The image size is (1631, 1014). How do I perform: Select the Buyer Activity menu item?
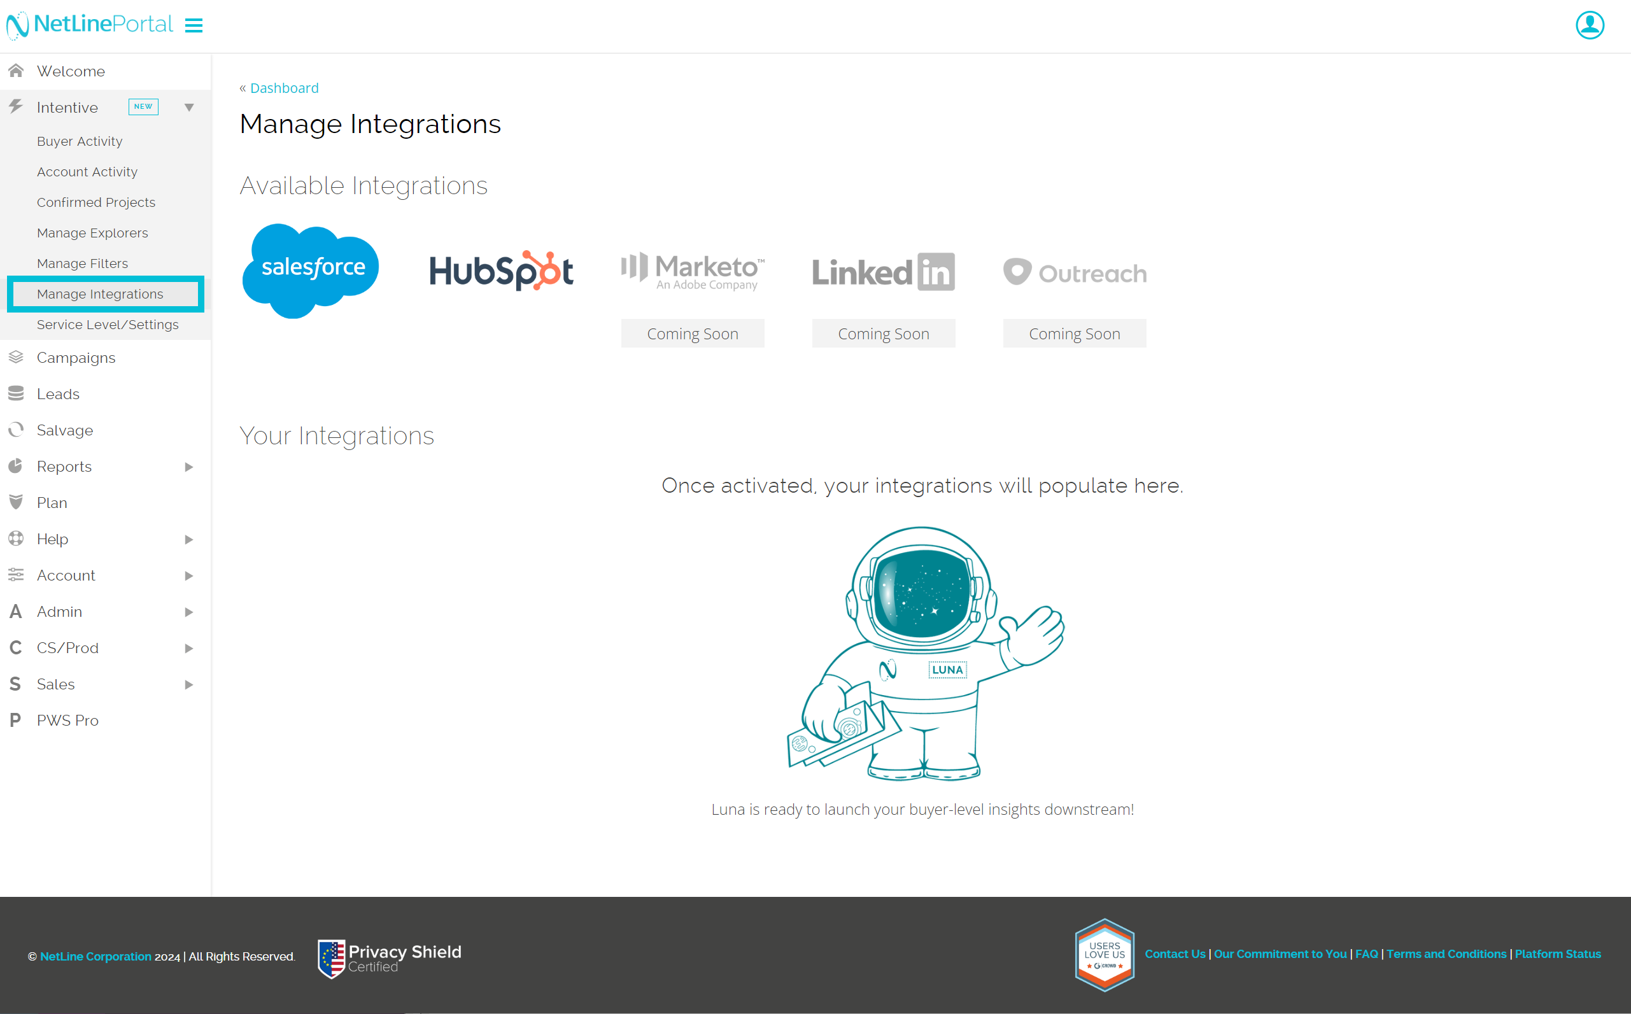(78, 140)
